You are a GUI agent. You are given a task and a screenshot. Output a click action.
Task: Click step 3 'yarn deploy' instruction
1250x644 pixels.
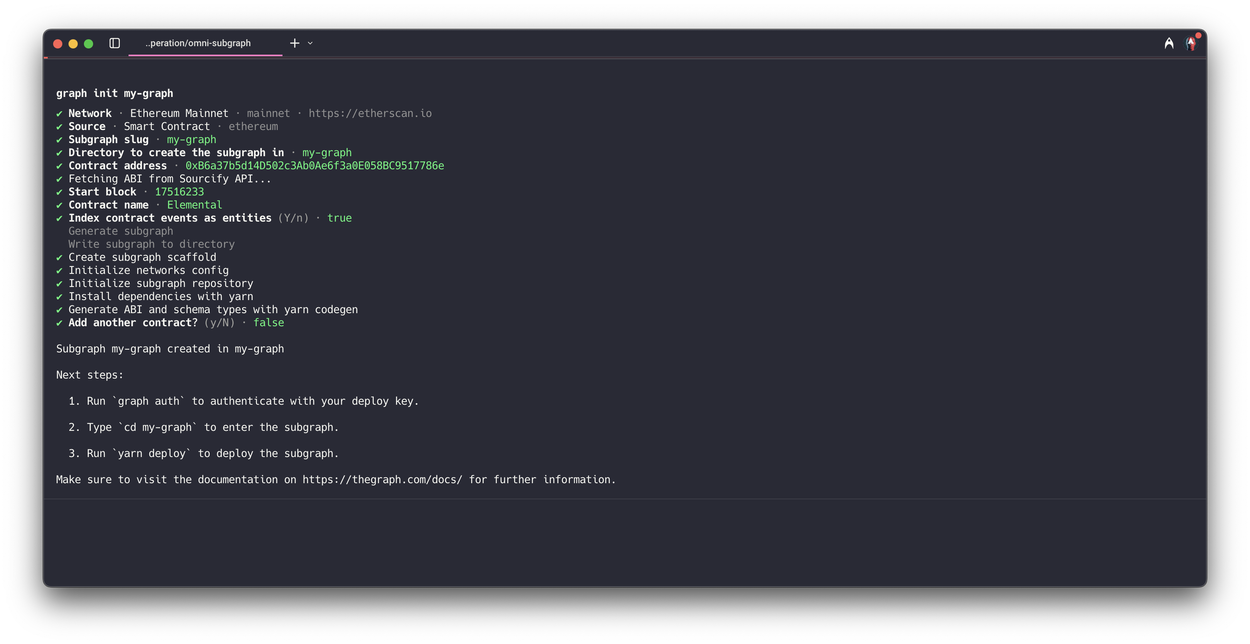[203, 454]
